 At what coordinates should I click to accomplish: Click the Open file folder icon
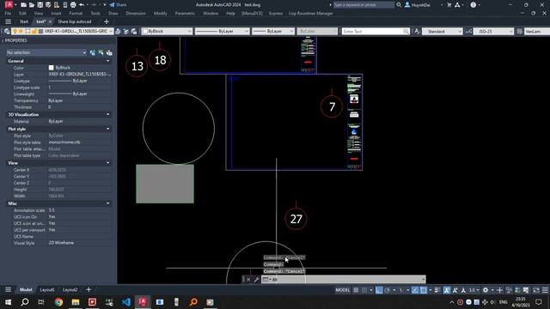point(32,5)
